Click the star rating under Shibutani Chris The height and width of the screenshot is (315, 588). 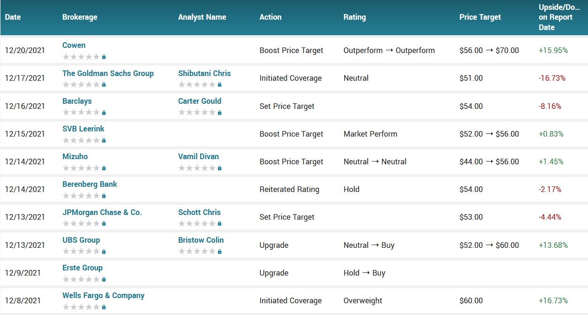197,85
